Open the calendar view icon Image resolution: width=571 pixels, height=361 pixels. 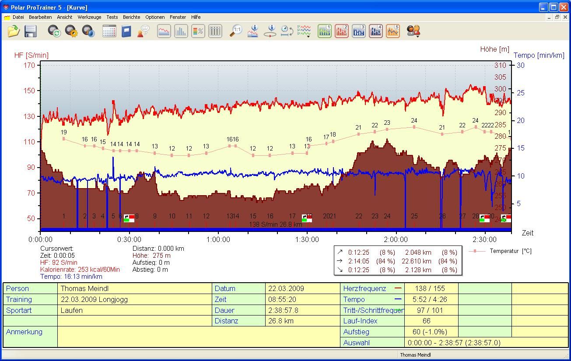pos(109,31)
